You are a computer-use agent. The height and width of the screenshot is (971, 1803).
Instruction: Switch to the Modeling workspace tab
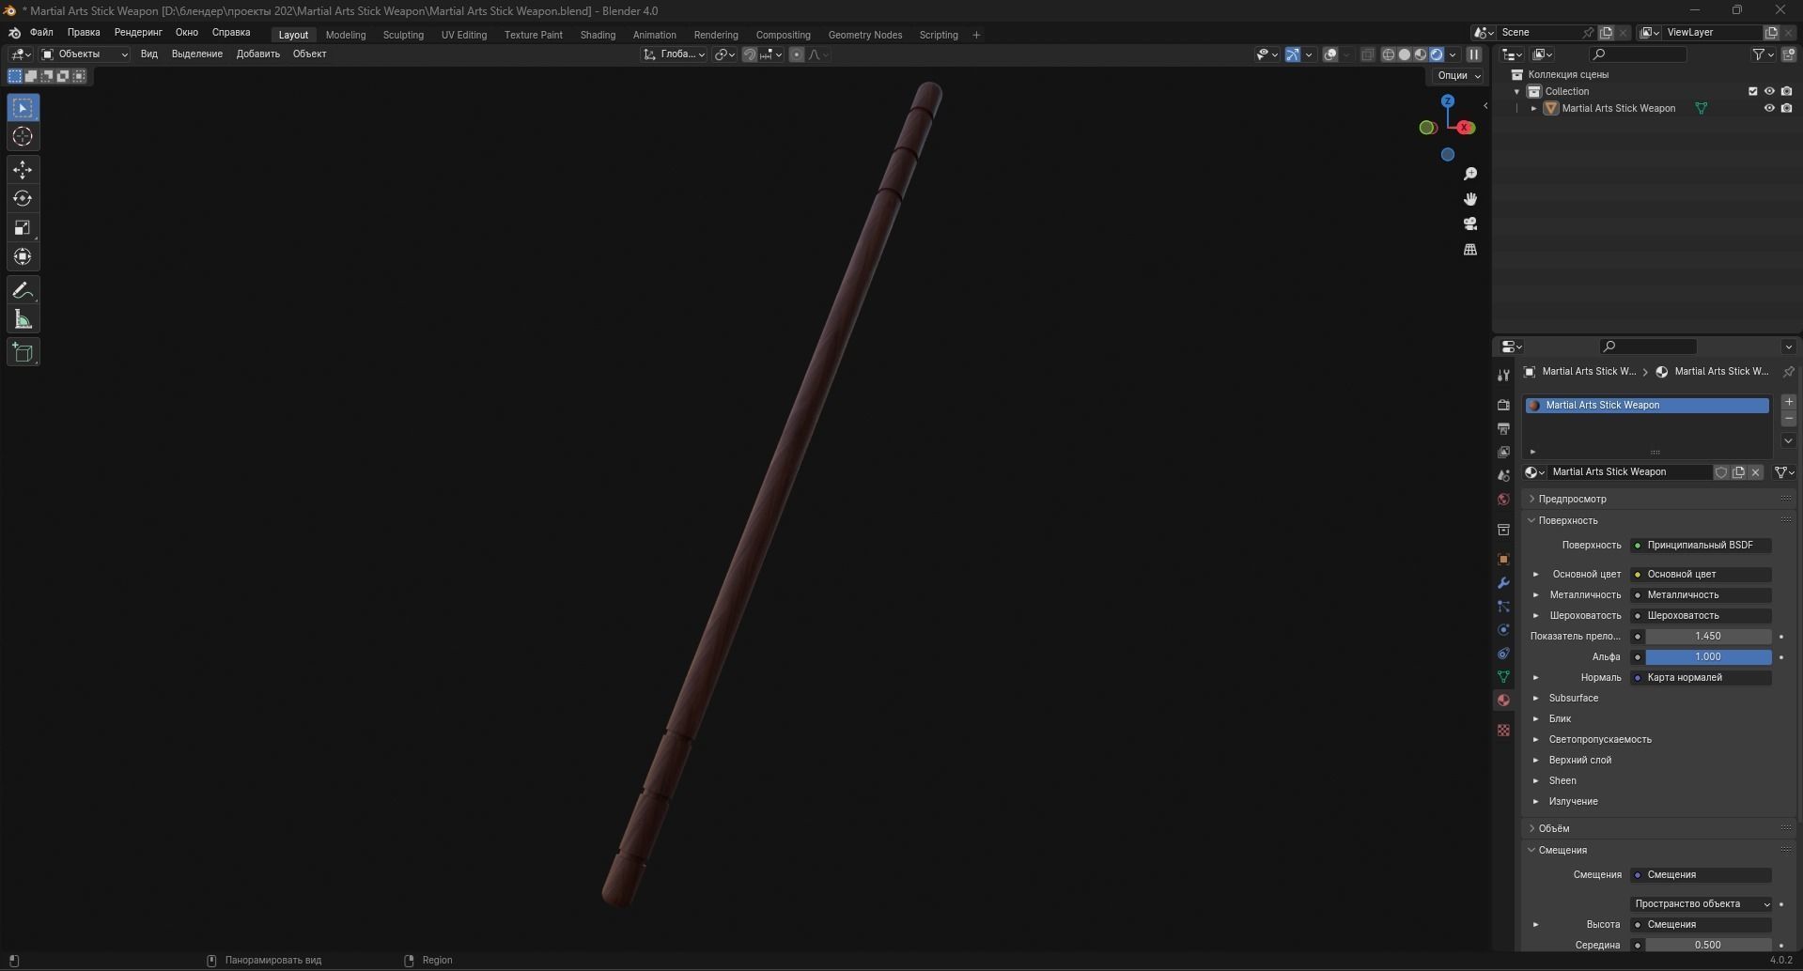(x=346, y=35)
